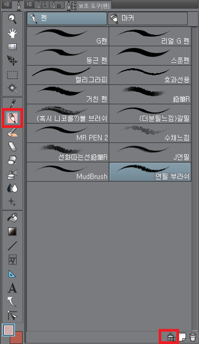Choose the 둥근 펜 brush
The height and width of the screenshot is (344, 199).
(x=68, y=55)
